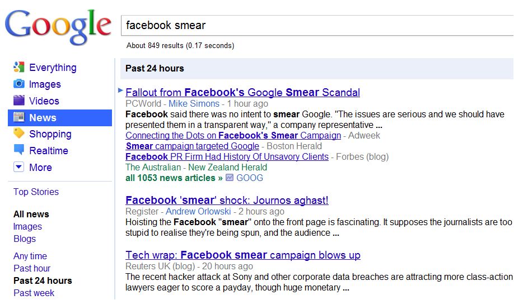Image resolution: width=514 pixels, height=300 pixels.
Task: Click the Shopping price tag icon
Action: click(19, 134)
